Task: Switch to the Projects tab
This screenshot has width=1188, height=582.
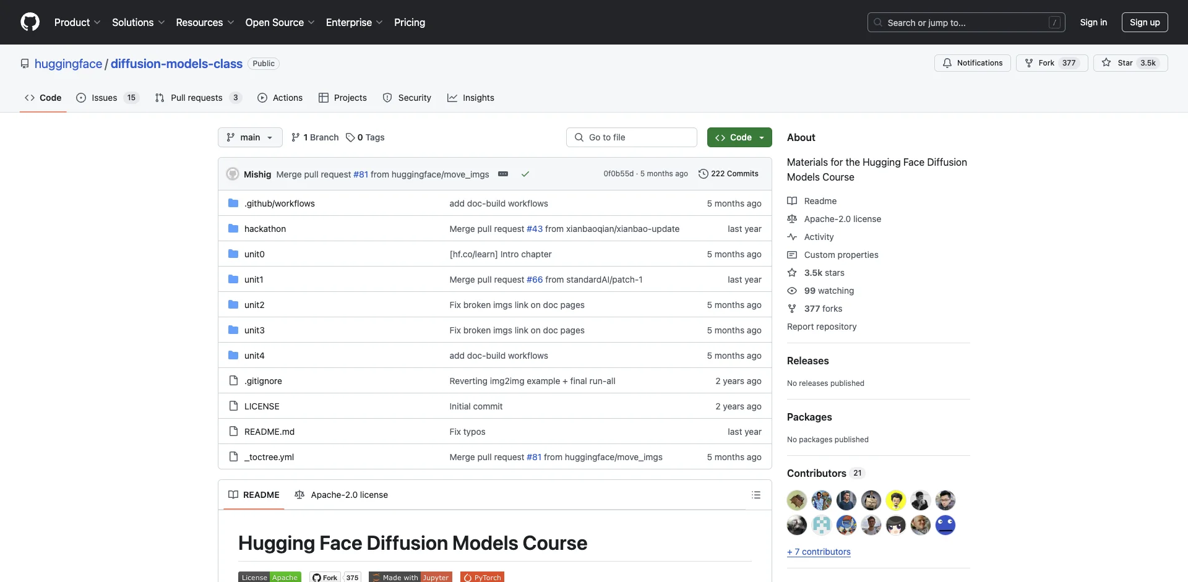Action: click(x=342, y=98)
